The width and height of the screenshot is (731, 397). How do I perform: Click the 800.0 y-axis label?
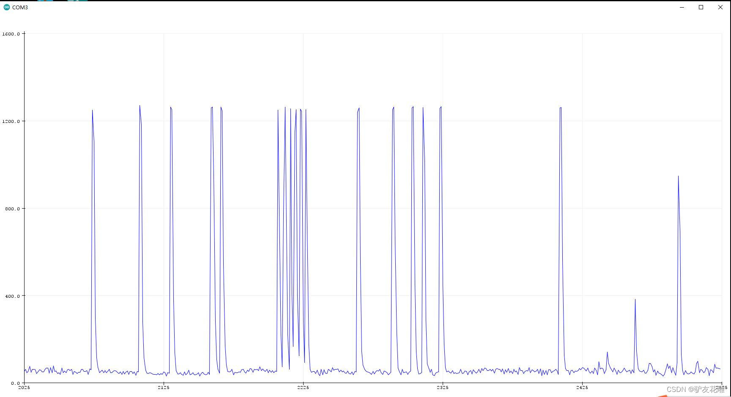coord(12,209)
